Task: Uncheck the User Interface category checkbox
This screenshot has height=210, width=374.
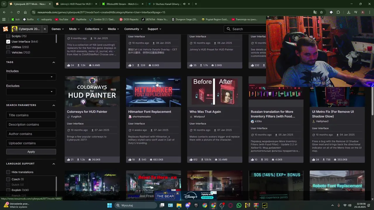Action: pyautogui.click(x=8, y=42)
